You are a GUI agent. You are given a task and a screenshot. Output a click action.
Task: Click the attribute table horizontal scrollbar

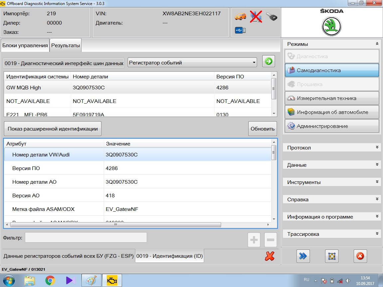[x=116, y=225]
